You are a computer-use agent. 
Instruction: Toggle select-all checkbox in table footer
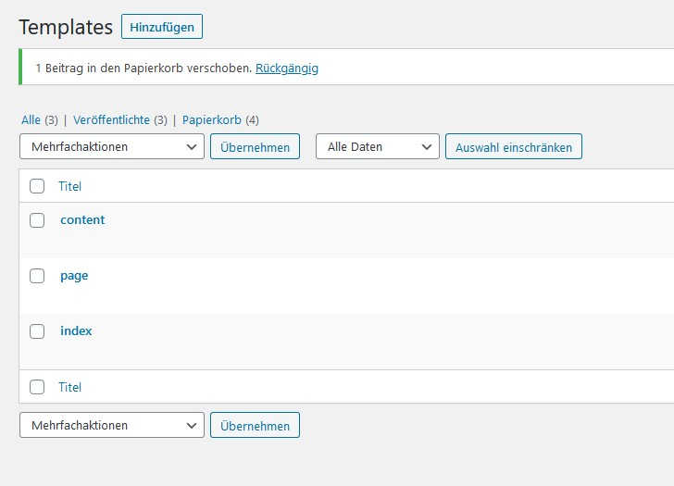37,387
